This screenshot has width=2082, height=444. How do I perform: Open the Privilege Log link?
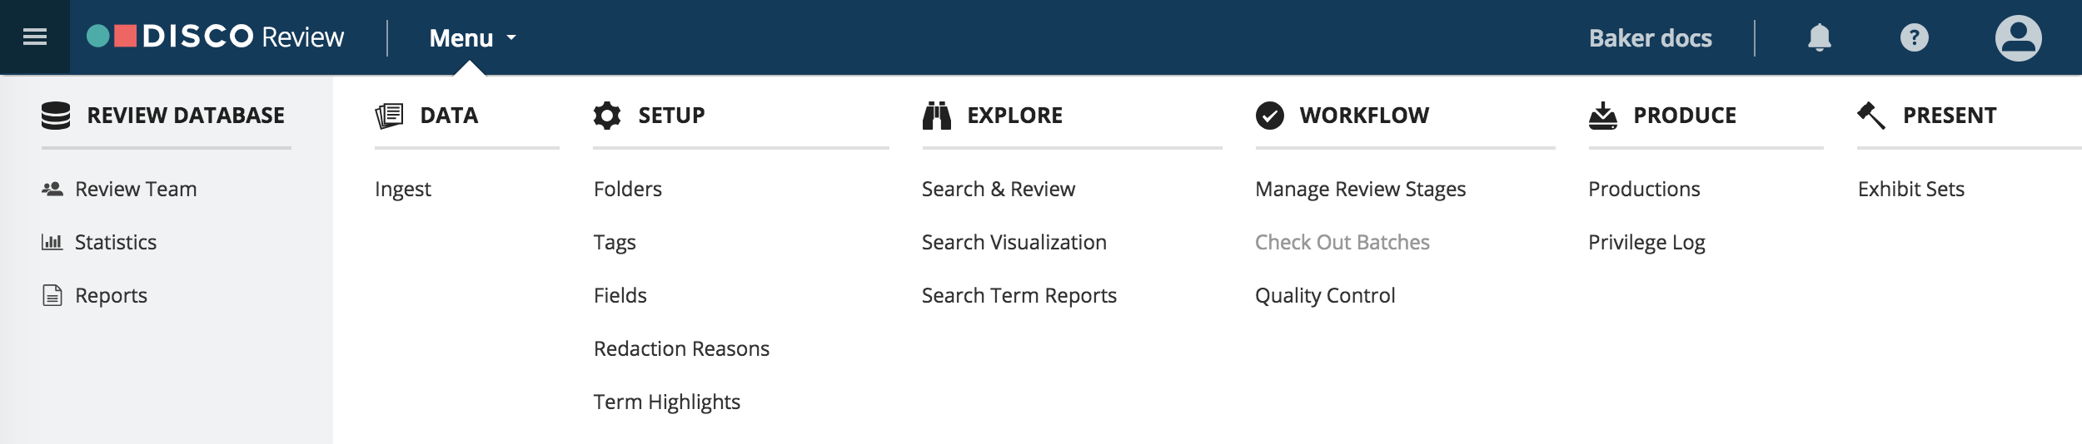1646,243
